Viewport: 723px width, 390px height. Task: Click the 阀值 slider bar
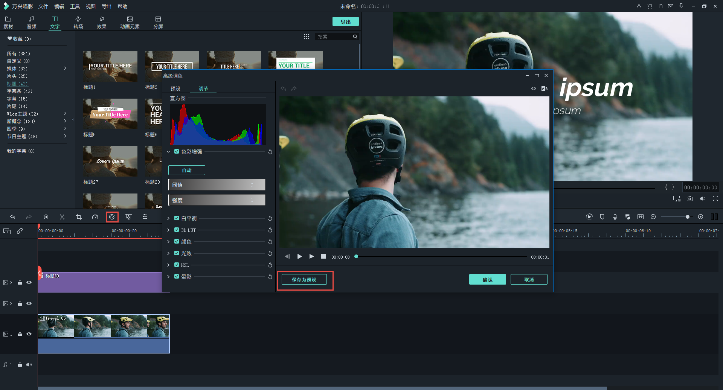217,185
